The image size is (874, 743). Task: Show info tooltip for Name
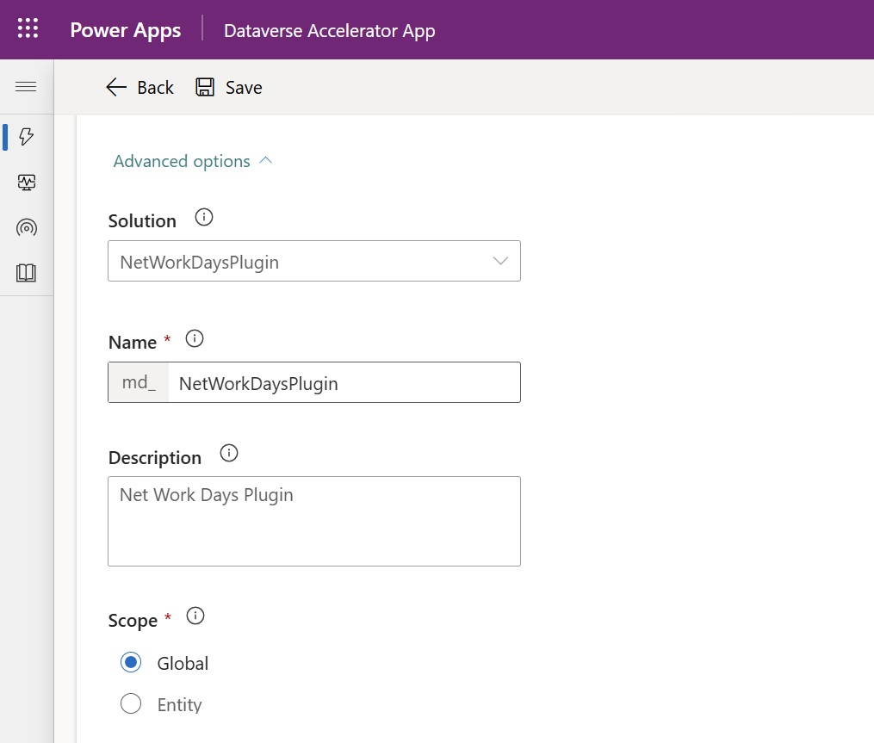195,338
